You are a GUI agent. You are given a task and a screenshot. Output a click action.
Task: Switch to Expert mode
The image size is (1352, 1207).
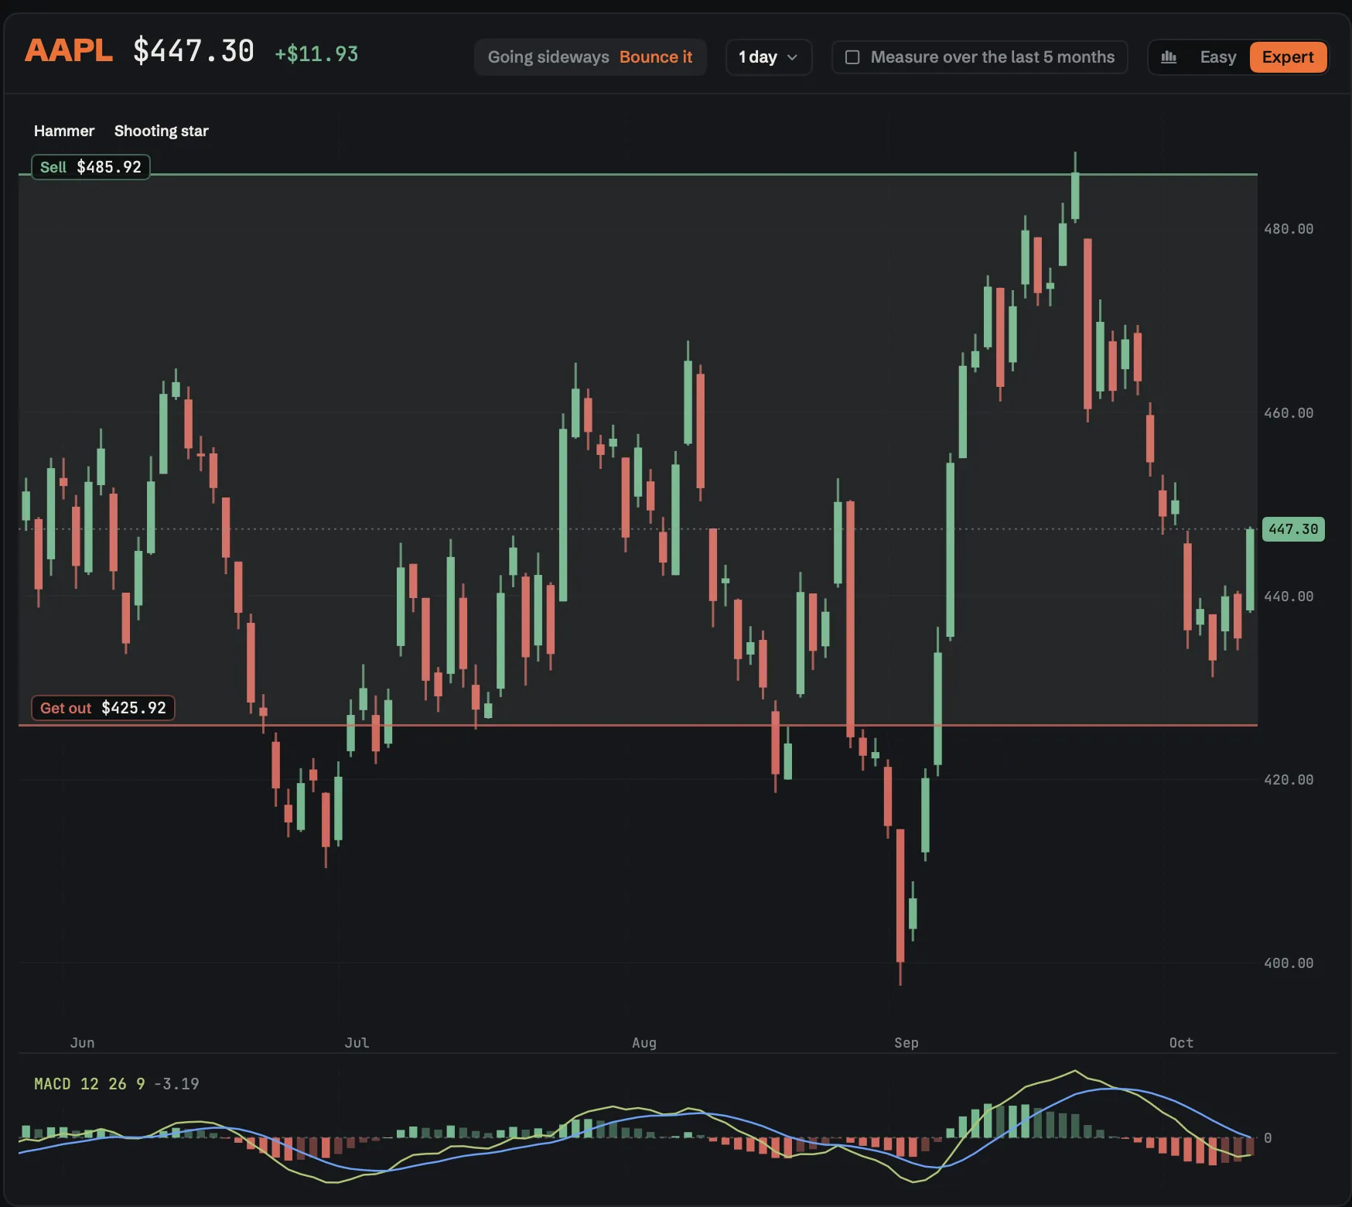point(1288,57)
